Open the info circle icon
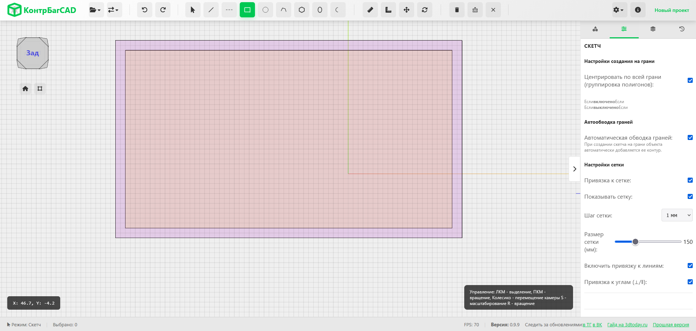Image resolution: width=696 pixels, height=331 pixels. click(638, 10)
